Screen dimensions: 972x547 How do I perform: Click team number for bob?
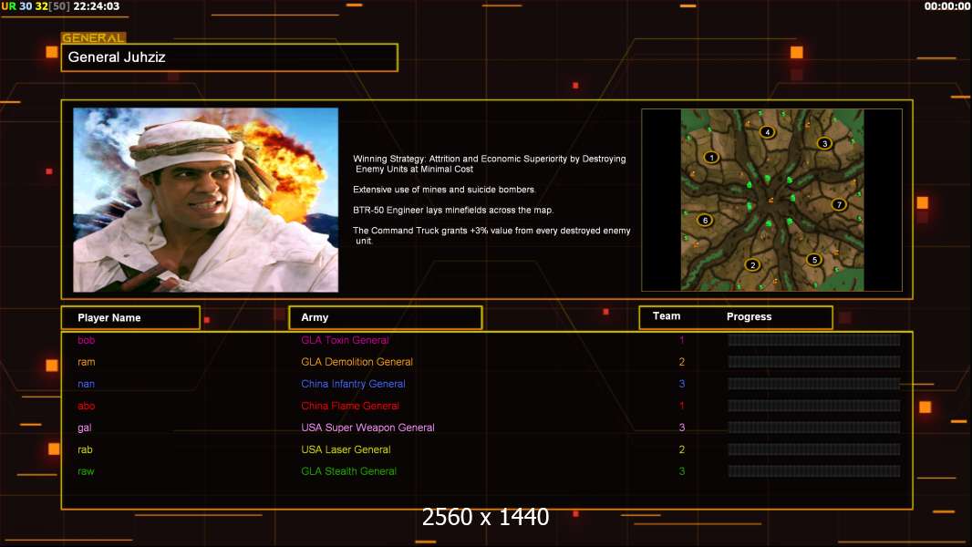[682, 340]
